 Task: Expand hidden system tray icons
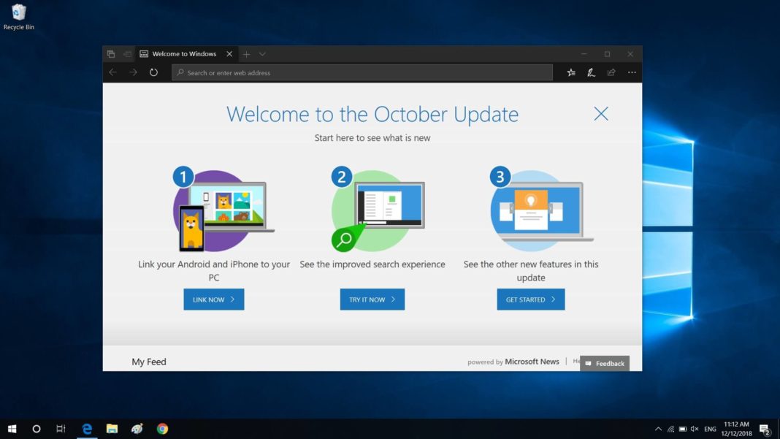658,429
